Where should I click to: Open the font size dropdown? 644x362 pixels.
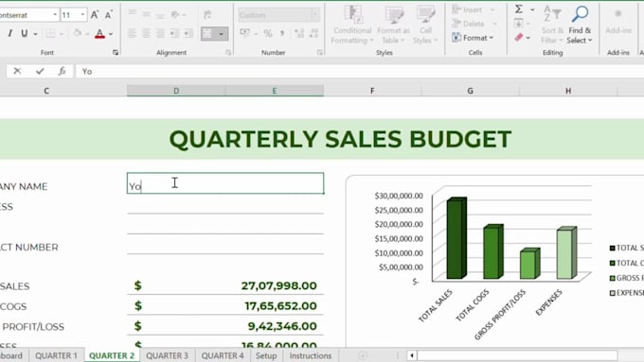pos(82,15)
